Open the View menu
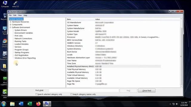This screenshot has height=107, width=191. 20,15
